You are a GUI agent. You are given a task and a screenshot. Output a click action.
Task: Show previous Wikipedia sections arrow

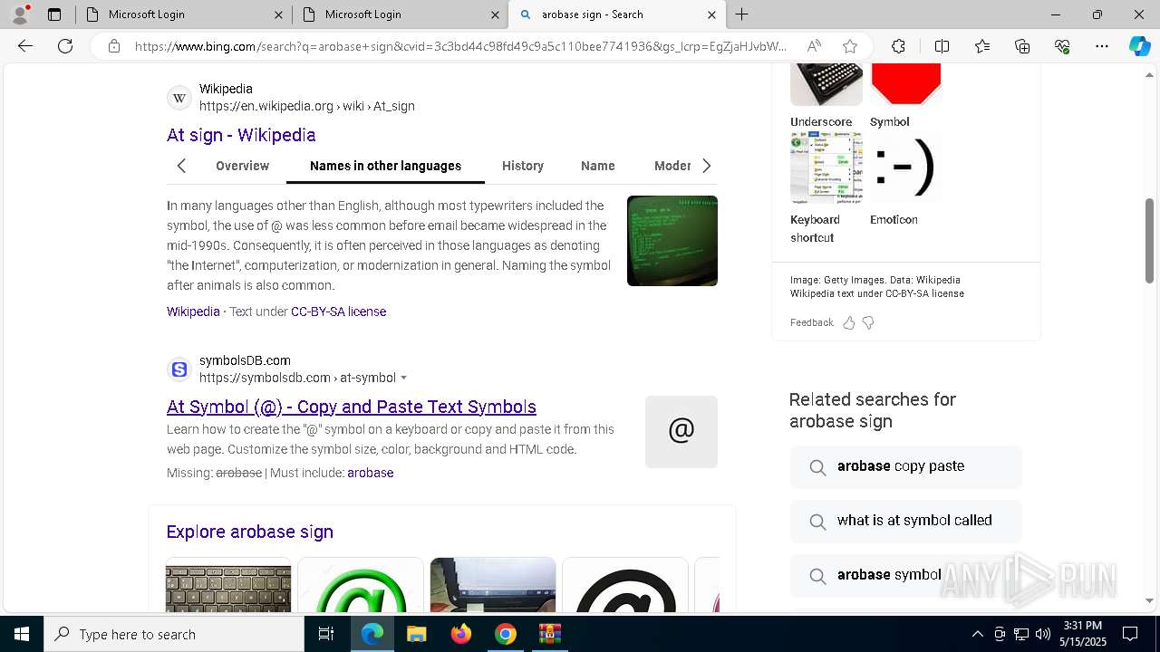(181, 166)
